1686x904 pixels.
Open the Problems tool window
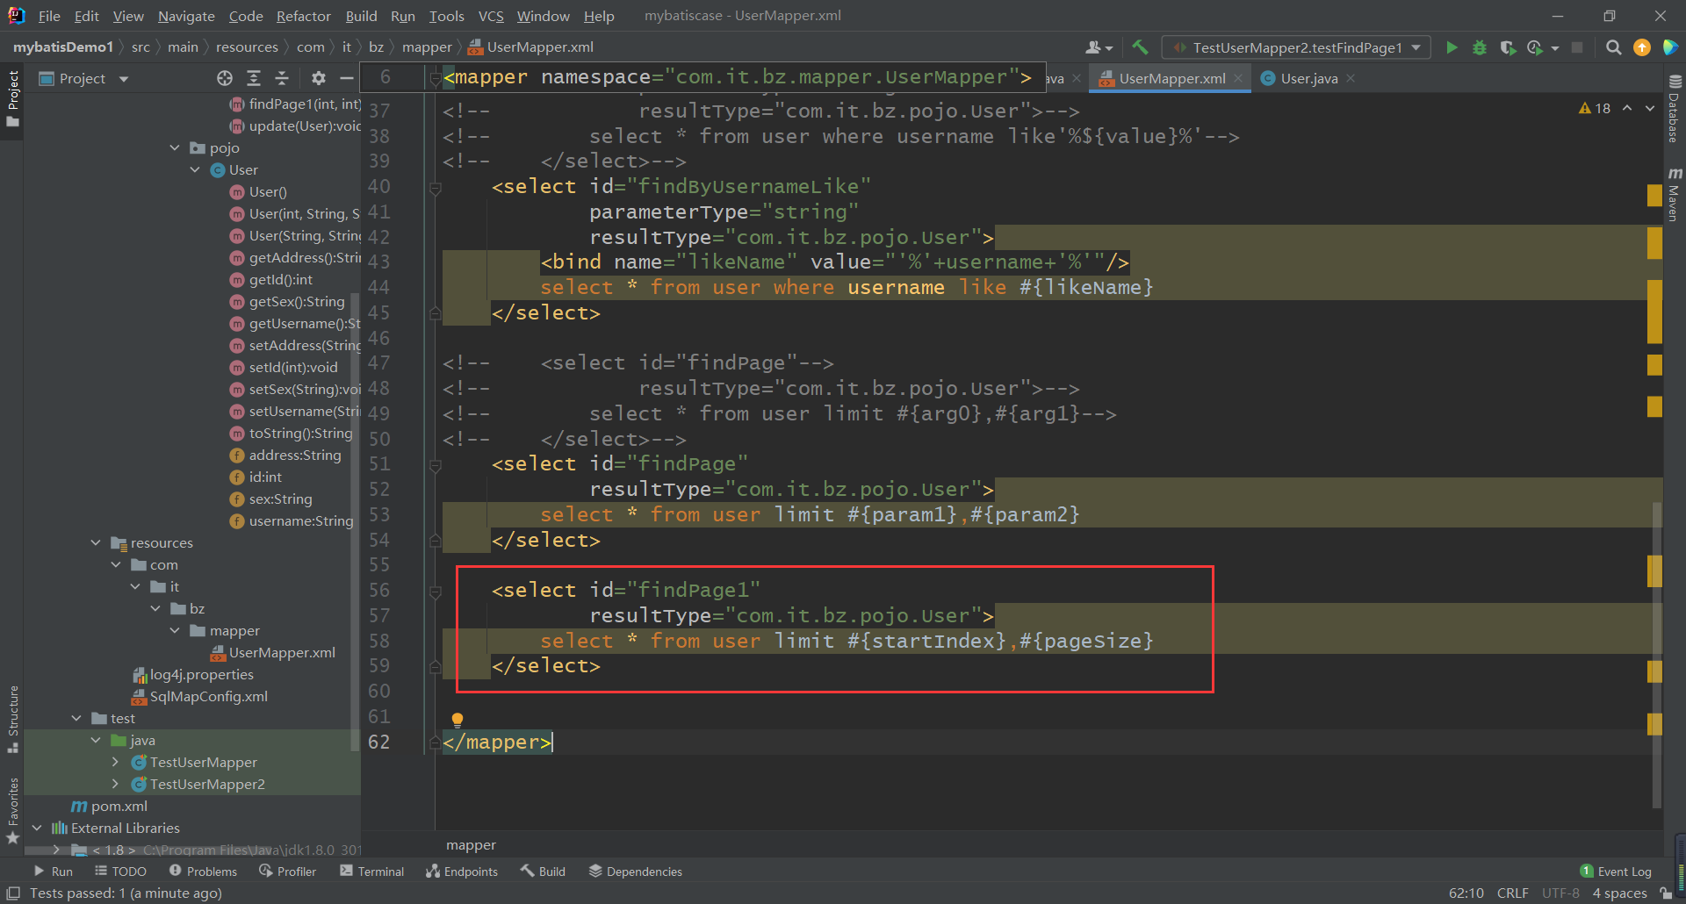click(x=203, y=871)
